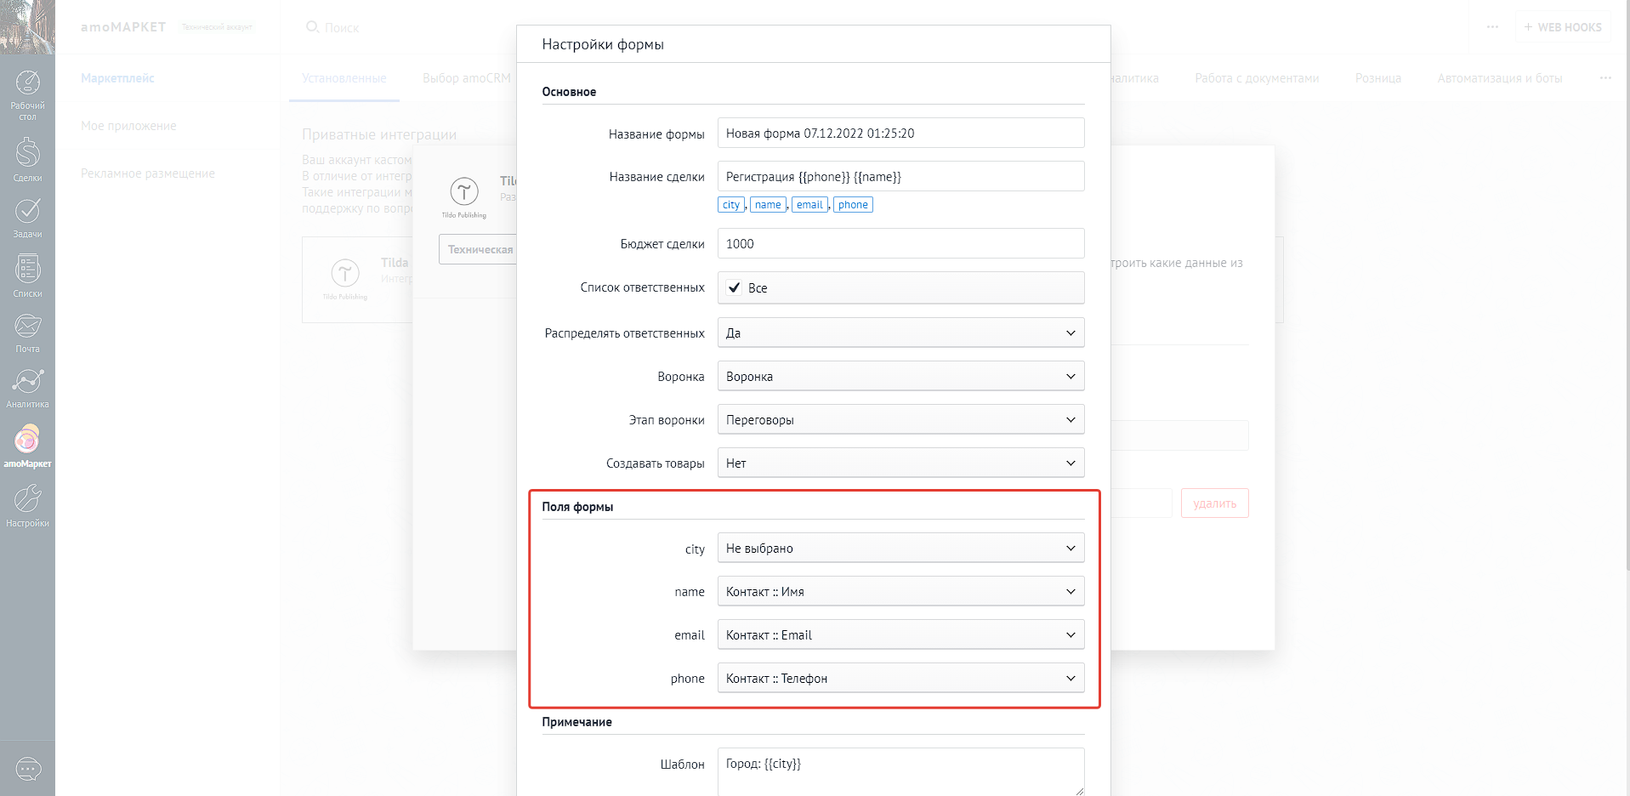Click the WEB HOOKS button

pos(1563,27)
